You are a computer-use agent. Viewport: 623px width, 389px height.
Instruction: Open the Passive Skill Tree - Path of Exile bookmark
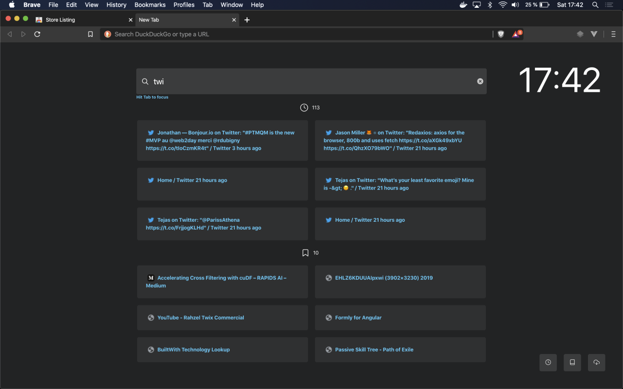(x=400, y=350)
